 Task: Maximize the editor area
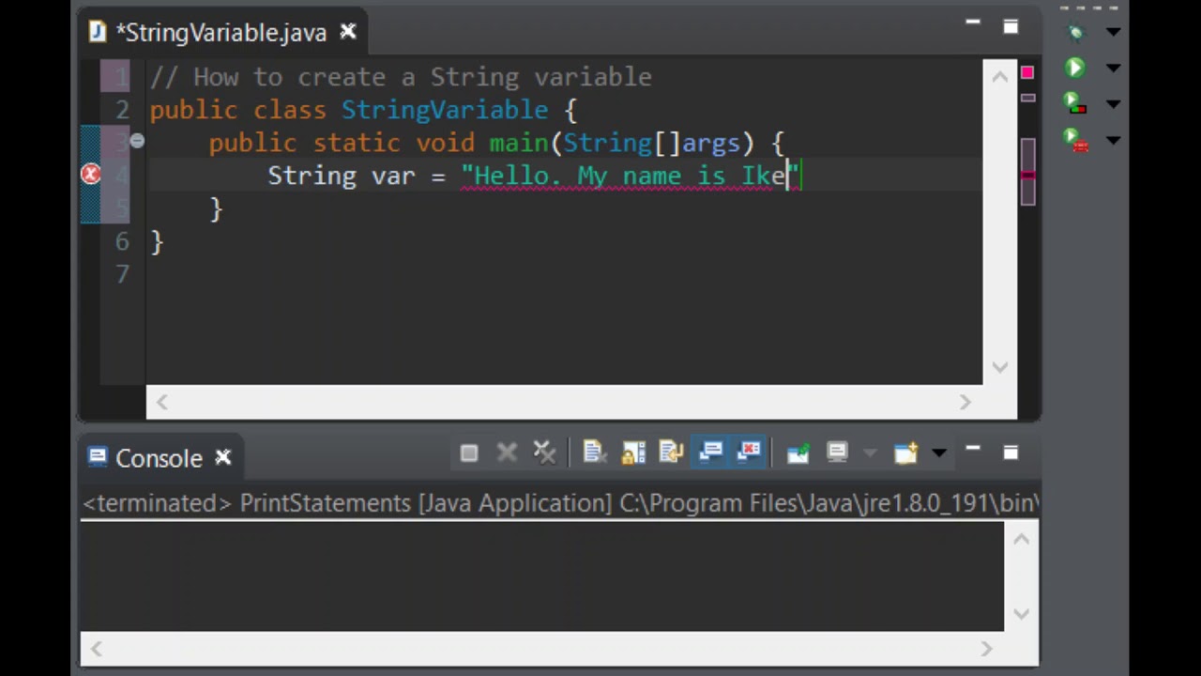click(x=1011, y=26)
